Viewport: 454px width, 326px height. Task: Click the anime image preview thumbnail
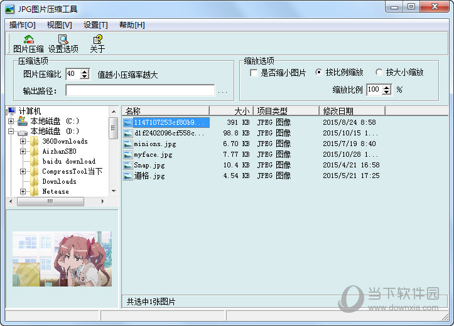coord(62,259)
